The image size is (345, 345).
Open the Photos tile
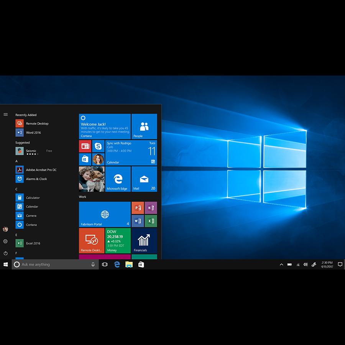point(92,179)
